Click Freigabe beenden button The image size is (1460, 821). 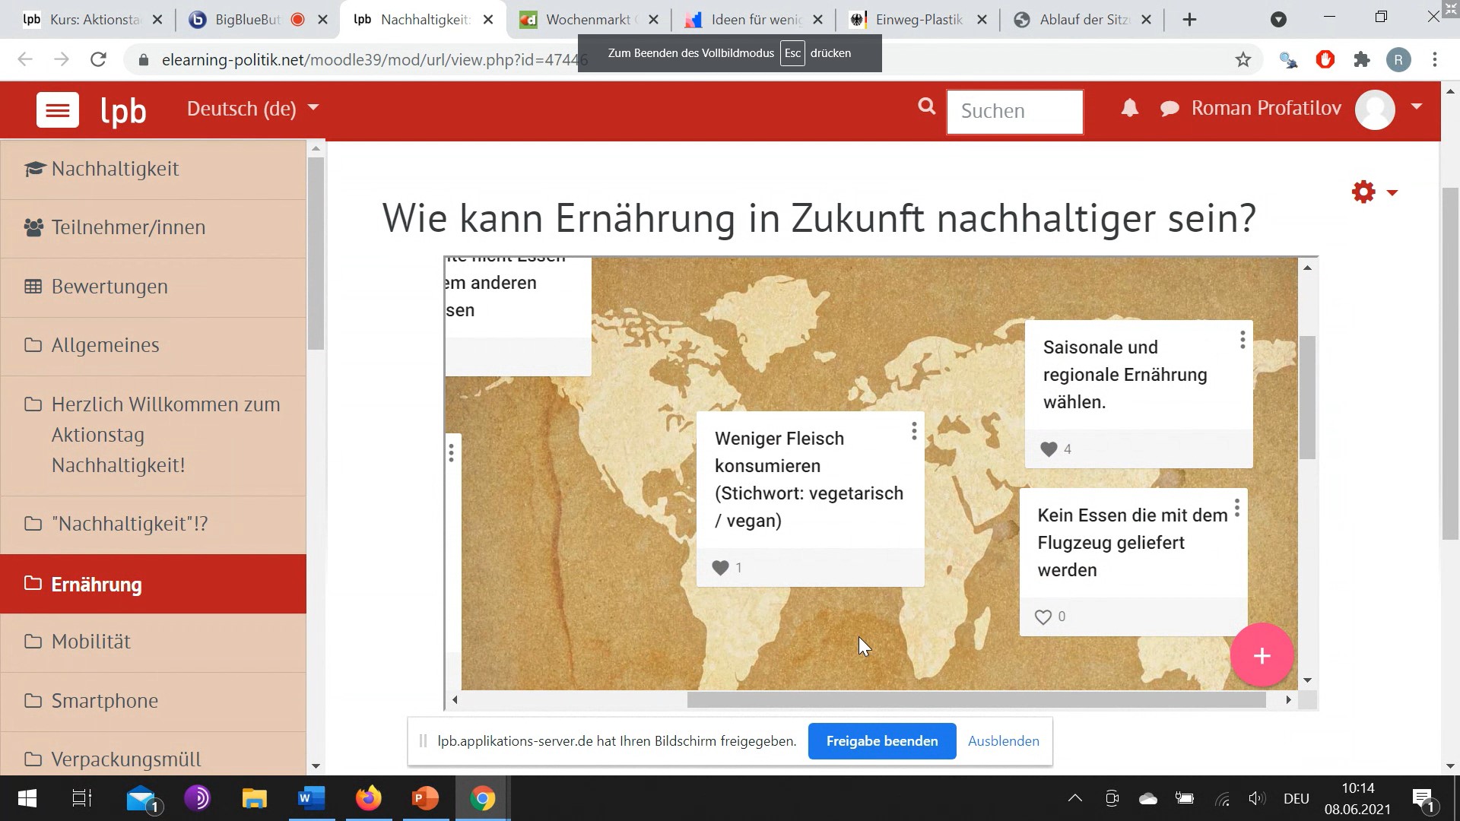881,741
